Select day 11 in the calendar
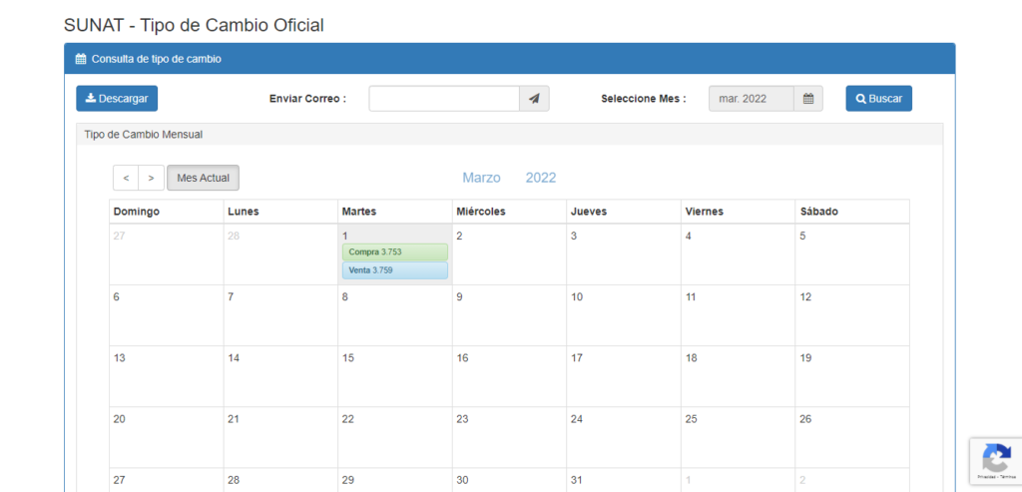The height and width of the screenshot is (492, 1022). (x=738, y=315)
